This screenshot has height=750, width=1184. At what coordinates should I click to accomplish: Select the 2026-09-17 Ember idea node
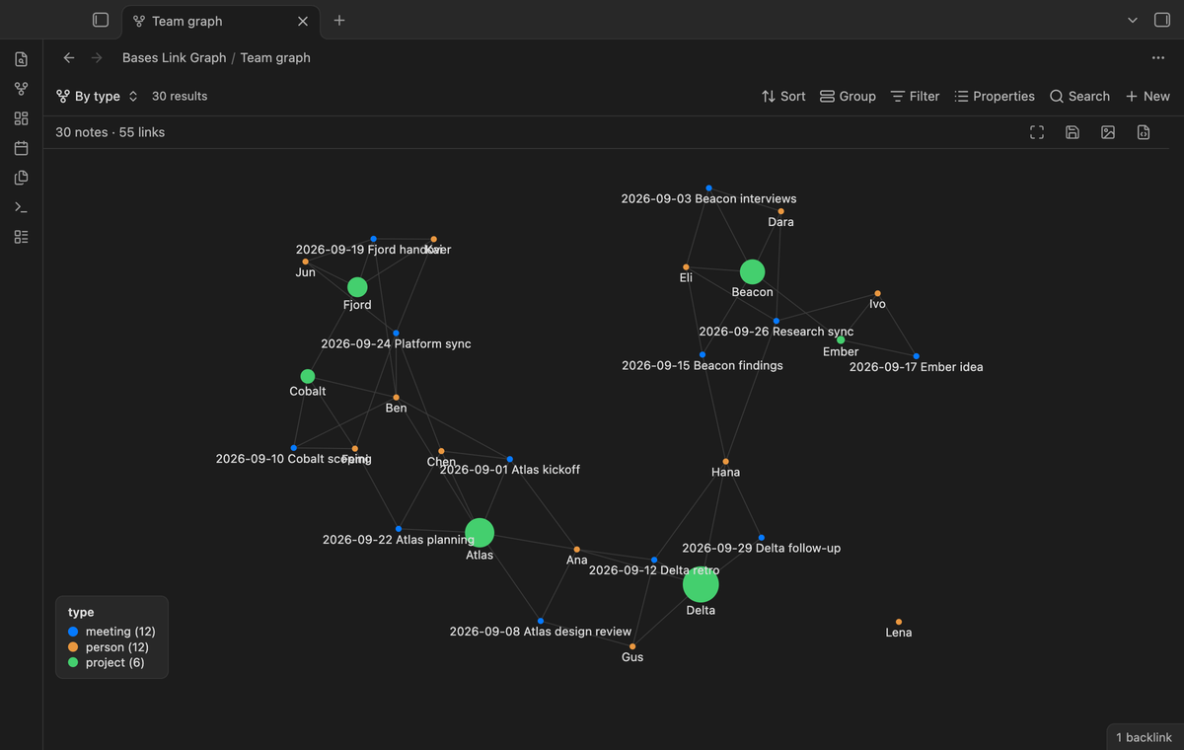(x=916, y=356)
